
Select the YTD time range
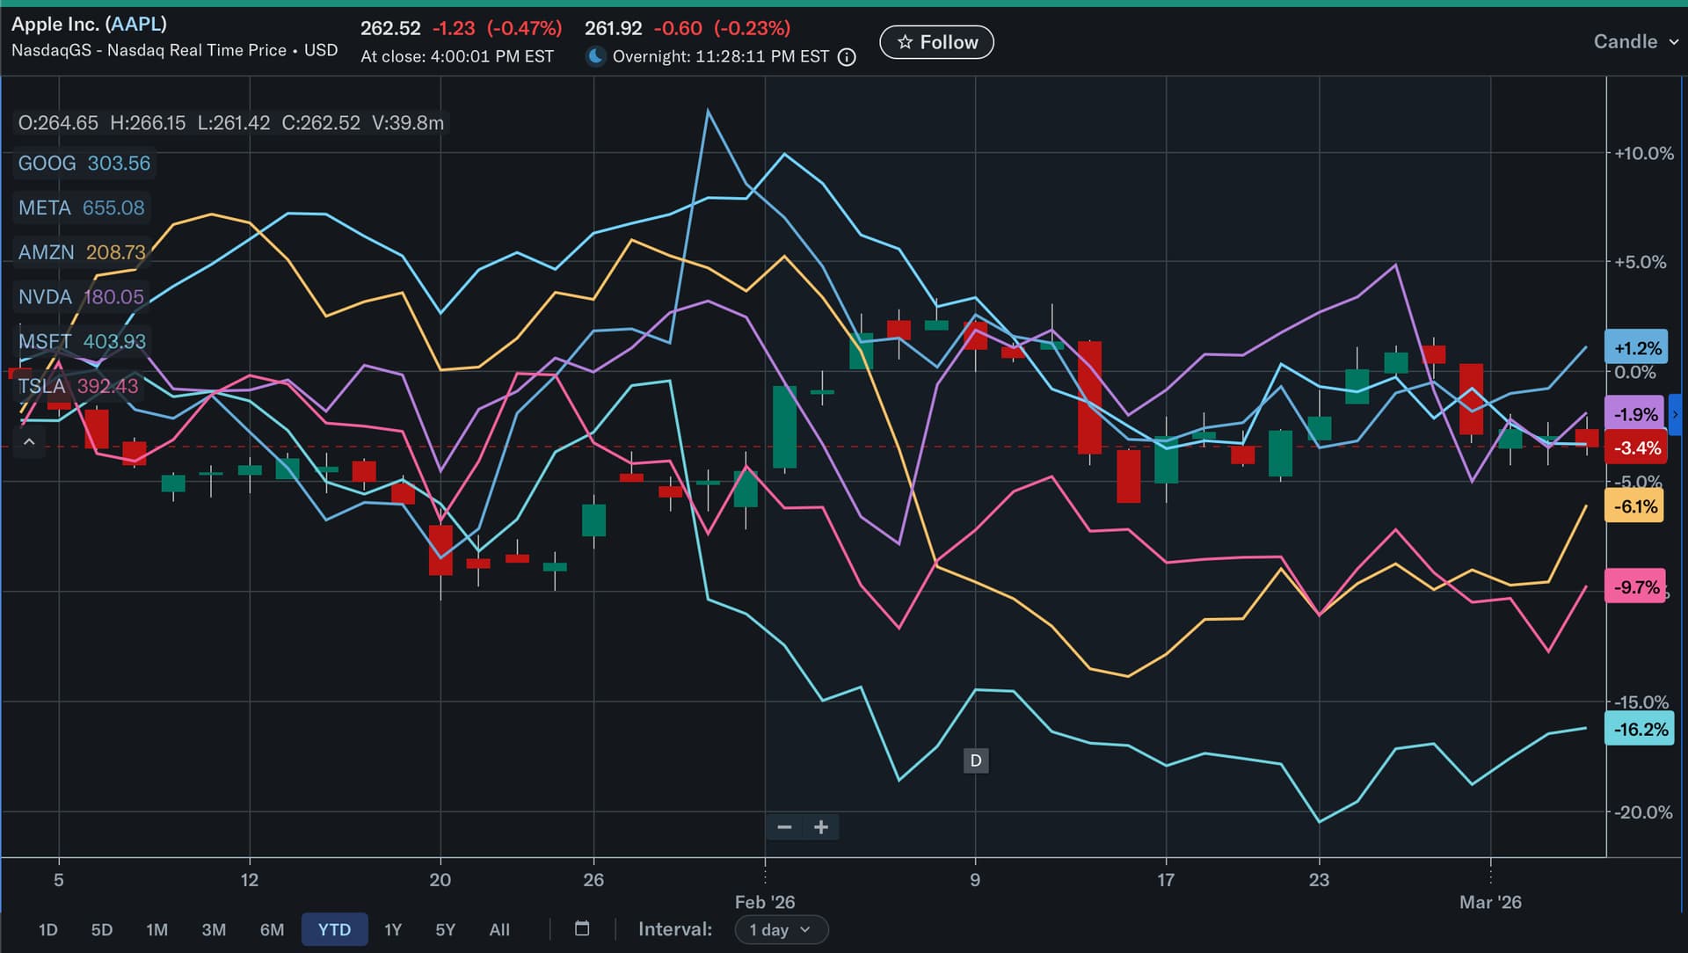point(334,929)
